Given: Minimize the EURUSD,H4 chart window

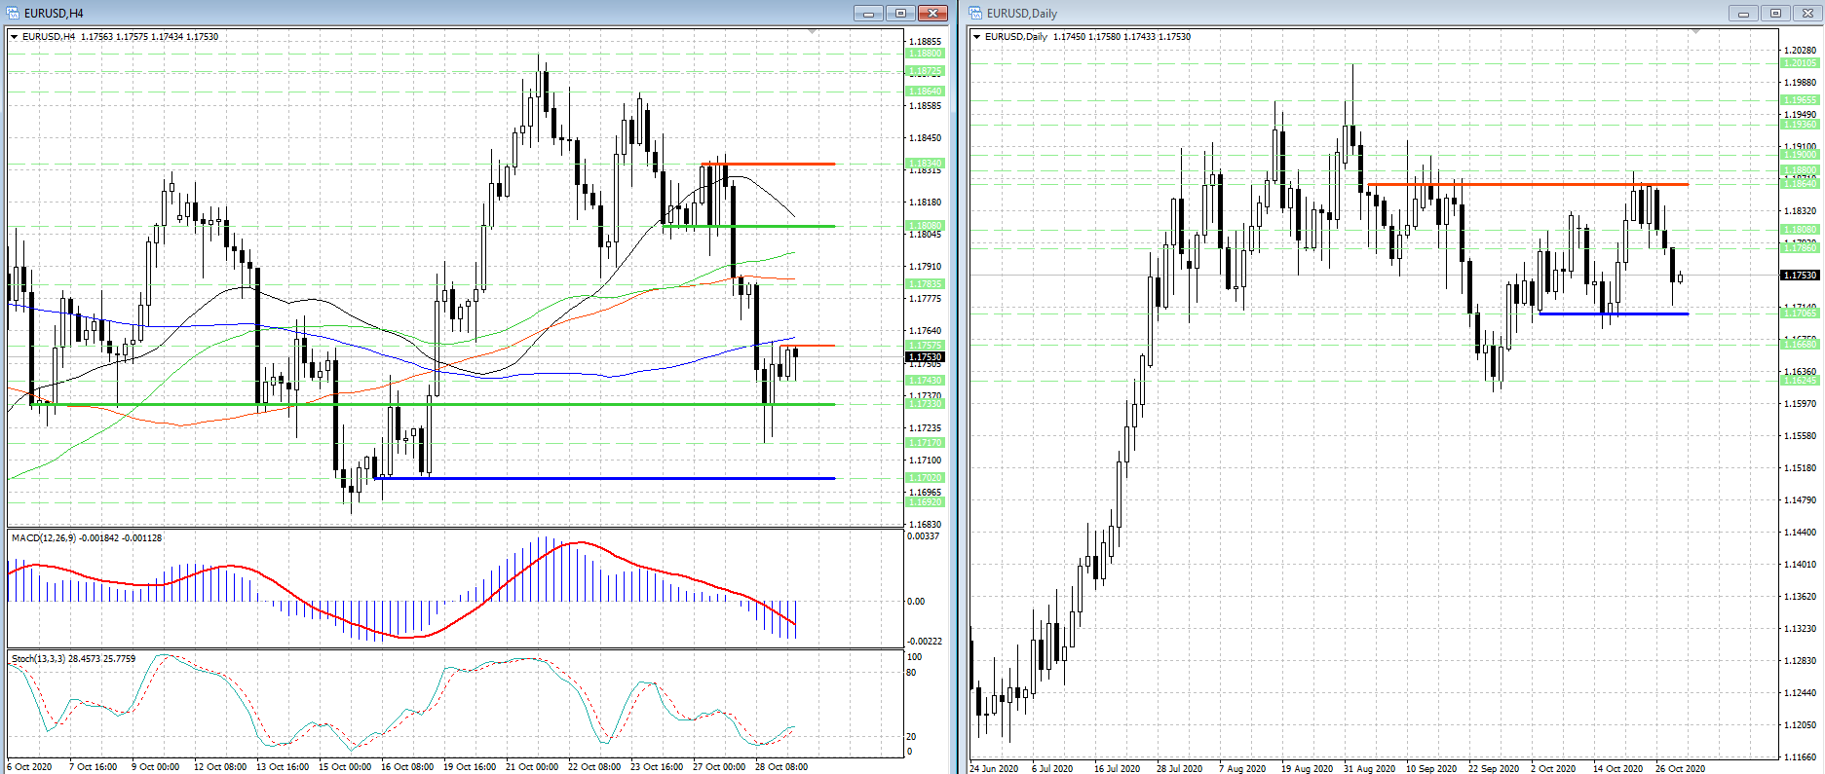Looking at the screenshot, I should [x=867, y=13].
